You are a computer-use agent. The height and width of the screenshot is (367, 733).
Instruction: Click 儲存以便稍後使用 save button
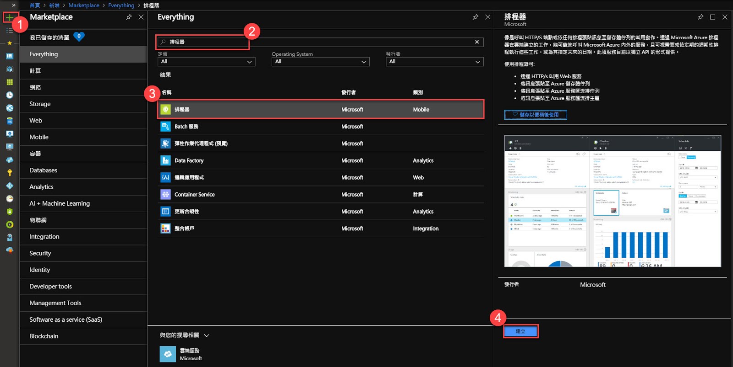click(x=536, y=115)
